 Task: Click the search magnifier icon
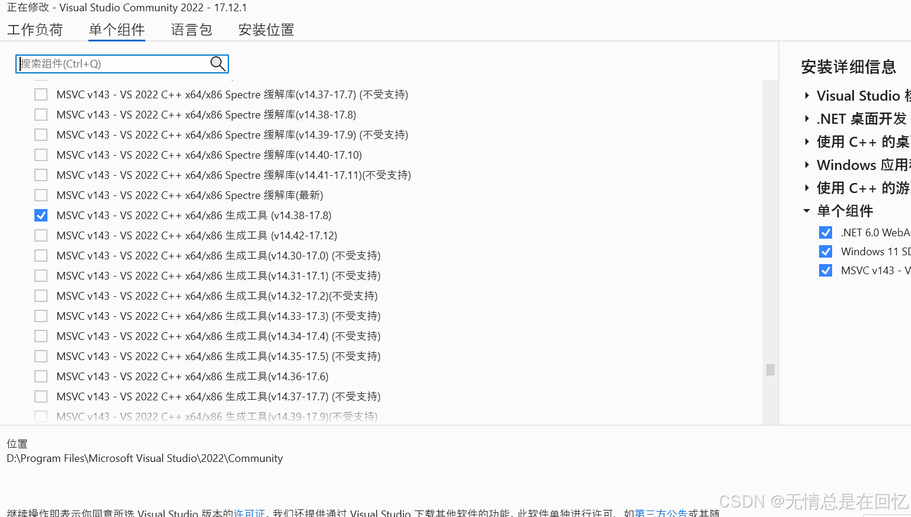coord(218,63)
